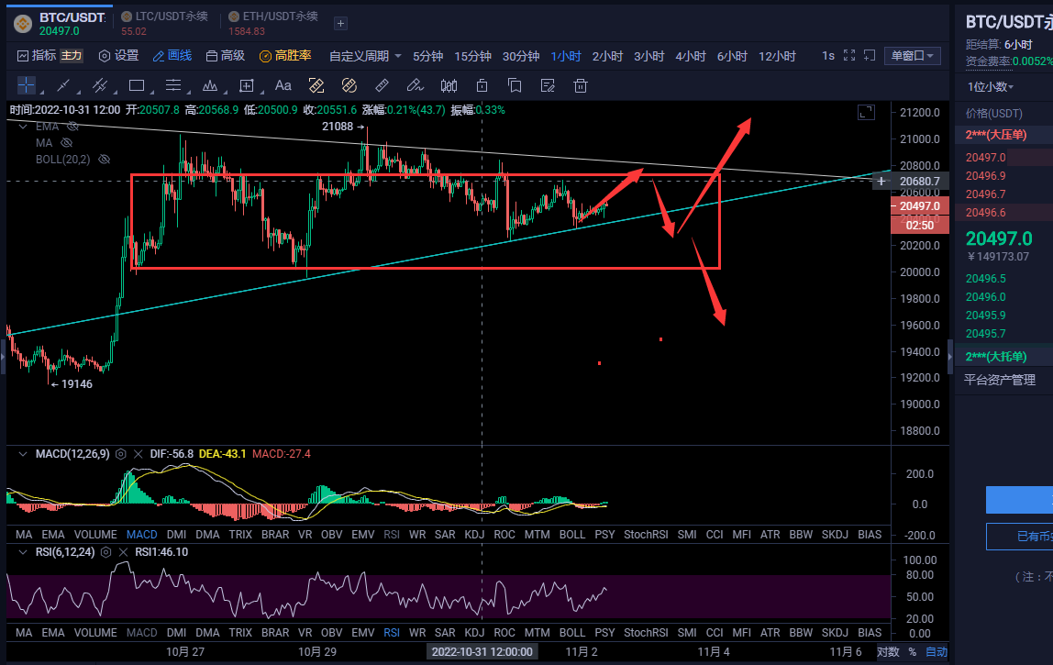Switch to the ETH/USDT永续 tab
Screen dimensions: 1053x665
[x=280, y=17]
